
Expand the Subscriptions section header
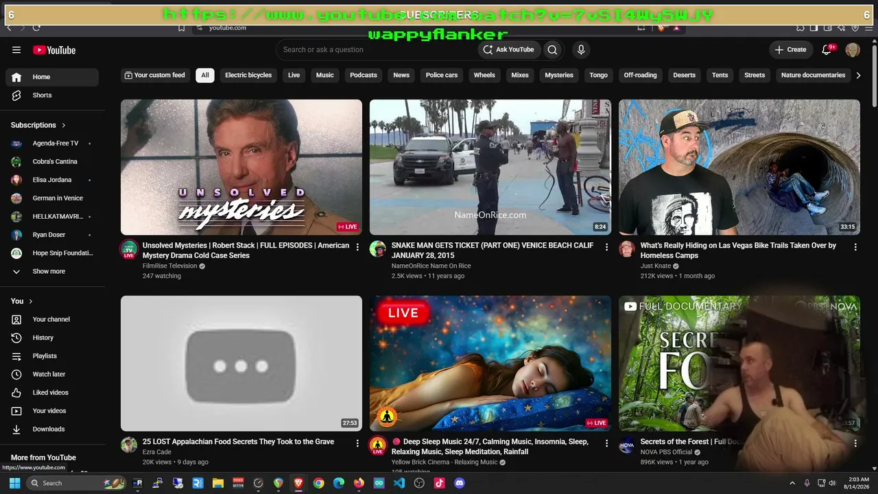pyautogui.click(x=38, y=125)
